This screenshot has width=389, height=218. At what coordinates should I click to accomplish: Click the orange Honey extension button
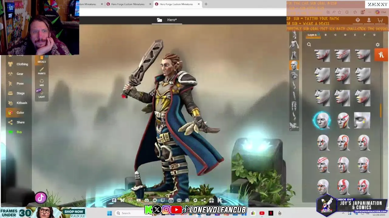coord(381,55)
